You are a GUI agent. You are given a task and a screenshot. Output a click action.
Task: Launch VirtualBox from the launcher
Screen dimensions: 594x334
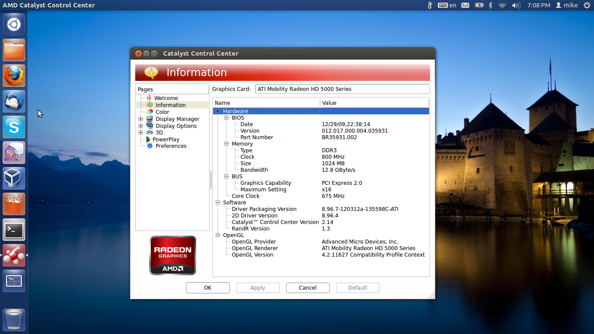point(14,178)
